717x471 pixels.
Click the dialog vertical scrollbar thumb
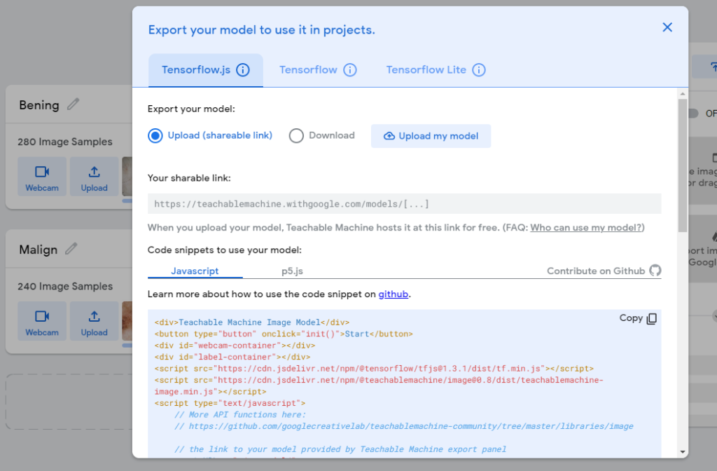pyautogui.click(x=683, y=165)
